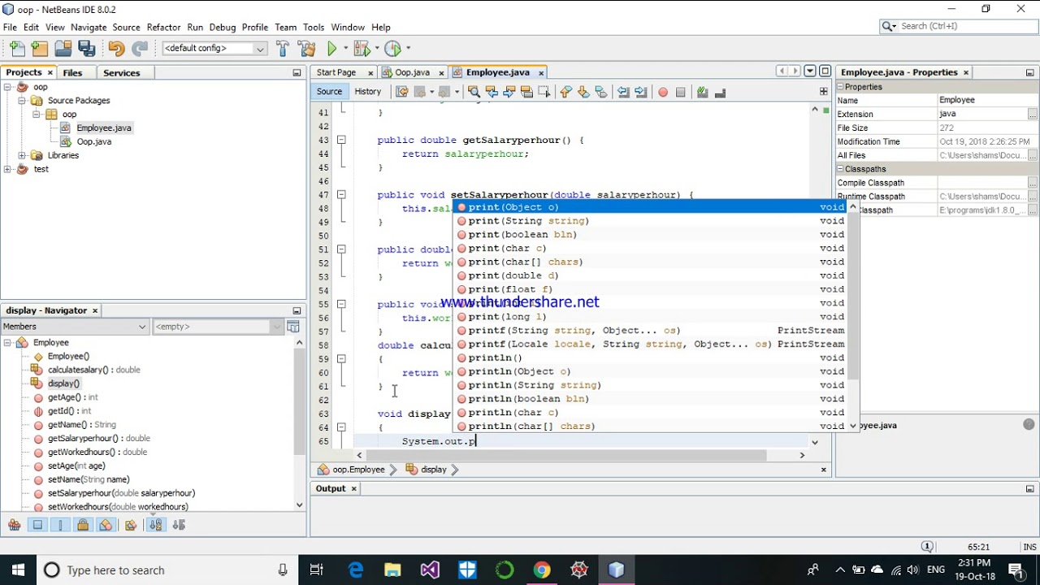This screenshot has height=585, width=1040.
Task: Select print(double d) completion suggestion
Action: 650,275
